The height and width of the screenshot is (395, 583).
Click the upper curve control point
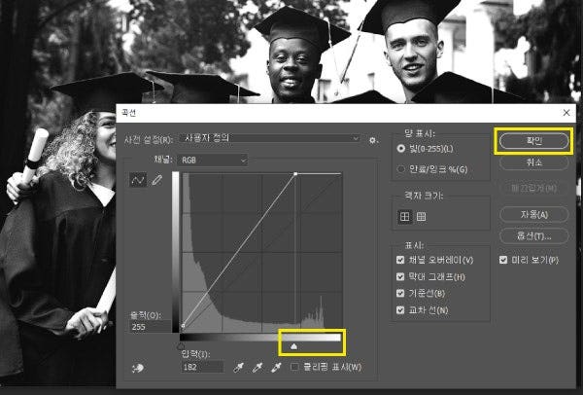295,174
